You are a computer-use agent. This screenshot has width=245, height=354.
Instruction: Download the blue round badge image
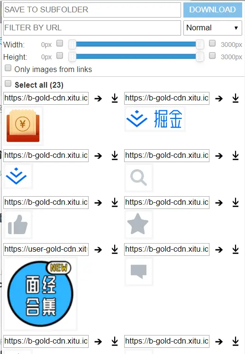[115, 249]
